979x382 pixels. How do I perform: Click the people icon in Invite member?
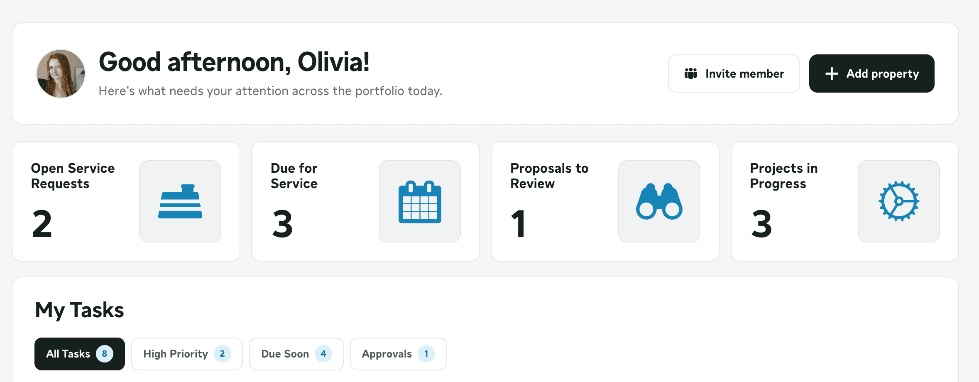coord(691,73)
